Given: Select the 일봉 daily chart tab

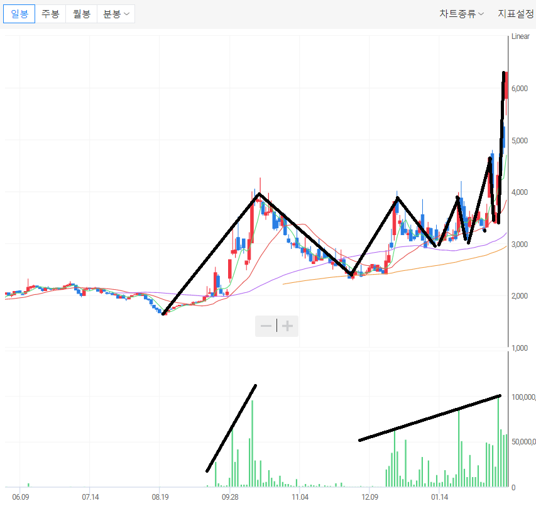Looking at the screenshot, I should [19, 14].
